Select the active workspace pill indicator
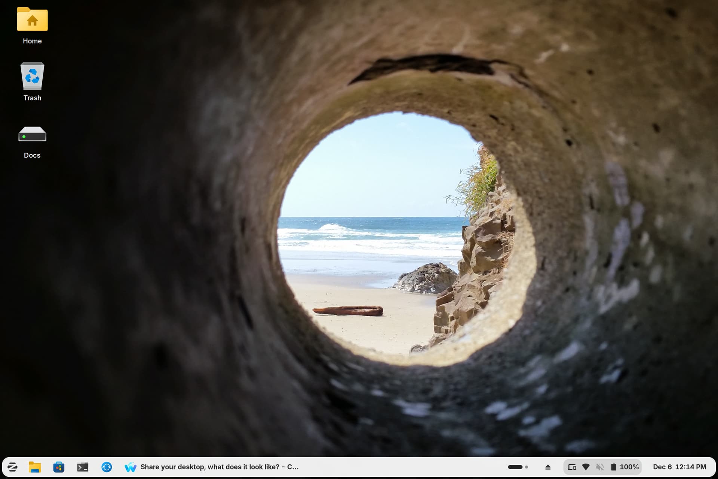The width and height of the screenshot is (718, 479). tap(515, 467)
